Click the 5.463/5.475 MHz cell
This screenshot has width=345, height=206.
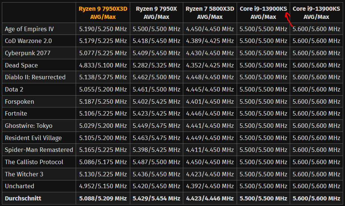pos(157,138)
